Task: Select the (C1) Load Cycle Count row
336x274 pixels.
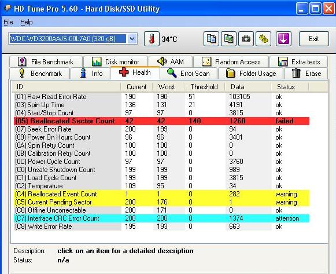Action: coord(161,178)
